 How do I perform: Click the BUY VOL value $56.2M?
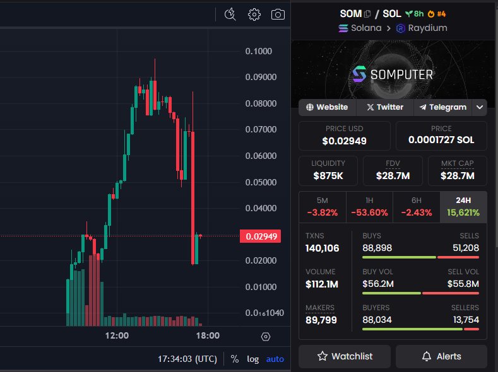tap(378, 284)
